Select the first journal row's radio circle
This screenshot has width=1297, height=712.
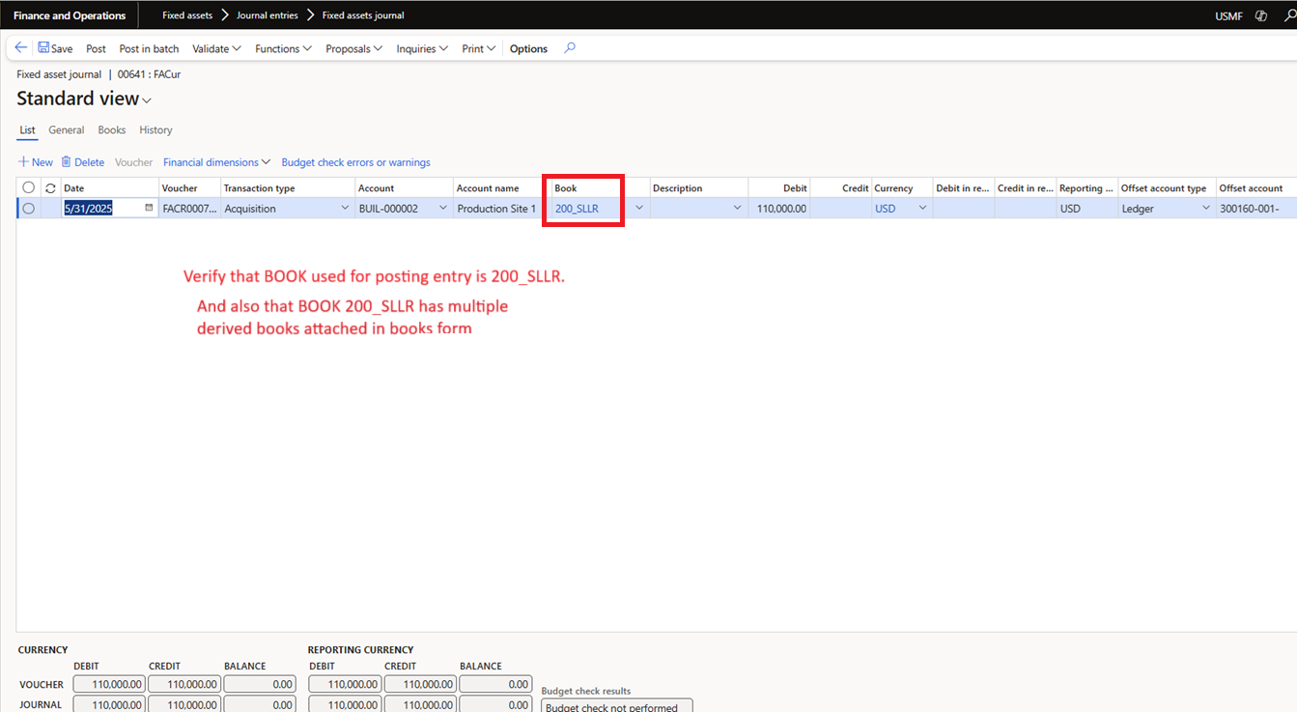click(x=28, y=209)
